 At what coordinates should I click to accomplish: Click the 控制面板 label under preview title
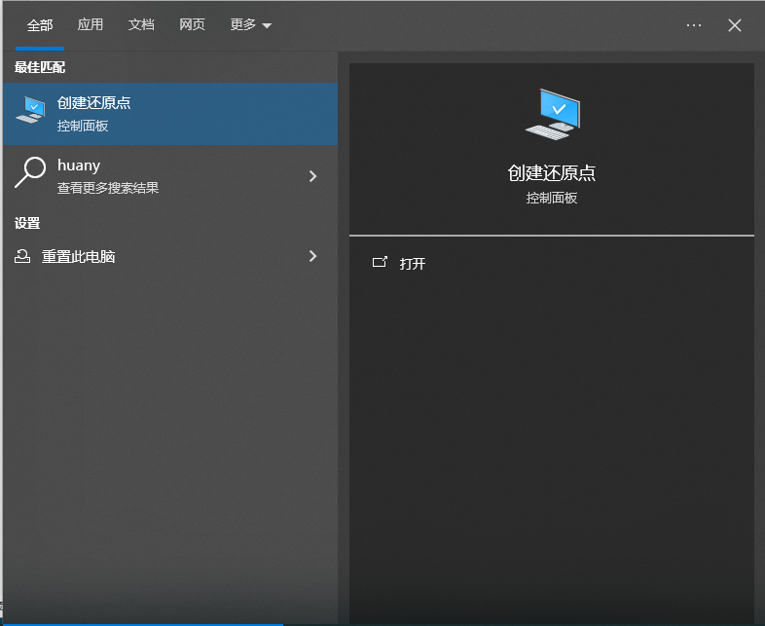pos(551,198)
